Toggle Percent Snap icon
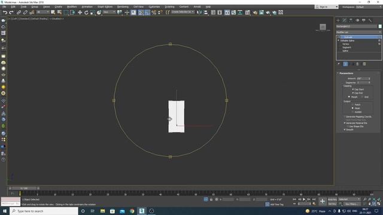The image size is (383, 215). [x=154, y=13]
